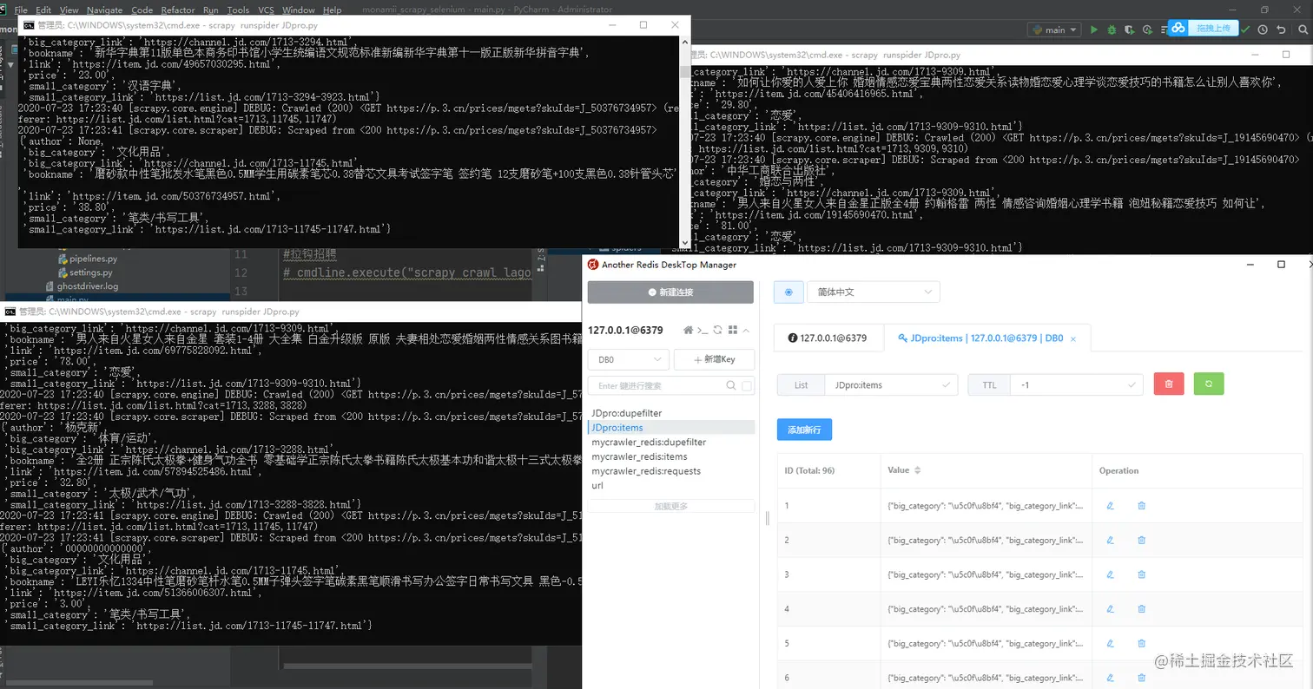Toggle the exact search checkbox
Screen dimensions: 1313x689
(x=747, y=385)
